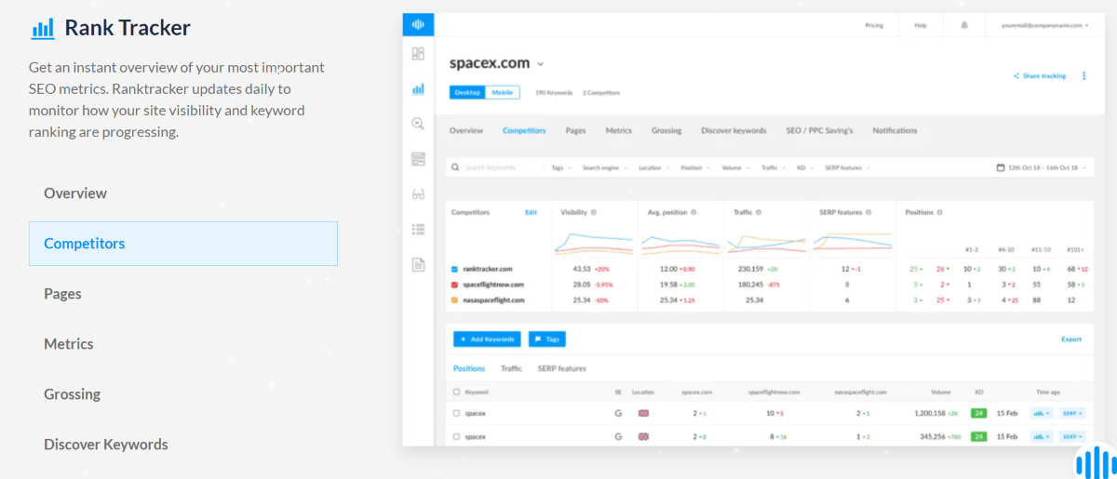1117x479 pixels.
Task: Tick checkbox for spacex row with 345,256 volume
Action: (456, 436)
